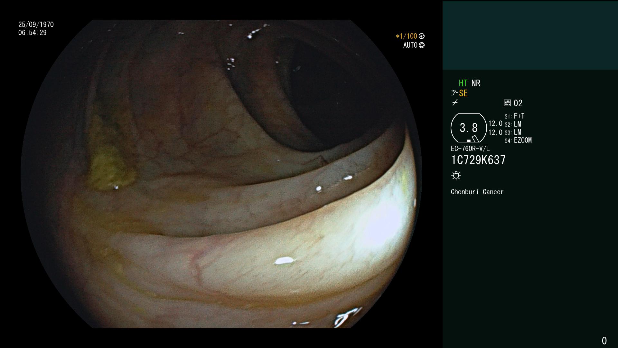Click the preset number 02
This screenshot has height=348, width=618.
point(518,103)
